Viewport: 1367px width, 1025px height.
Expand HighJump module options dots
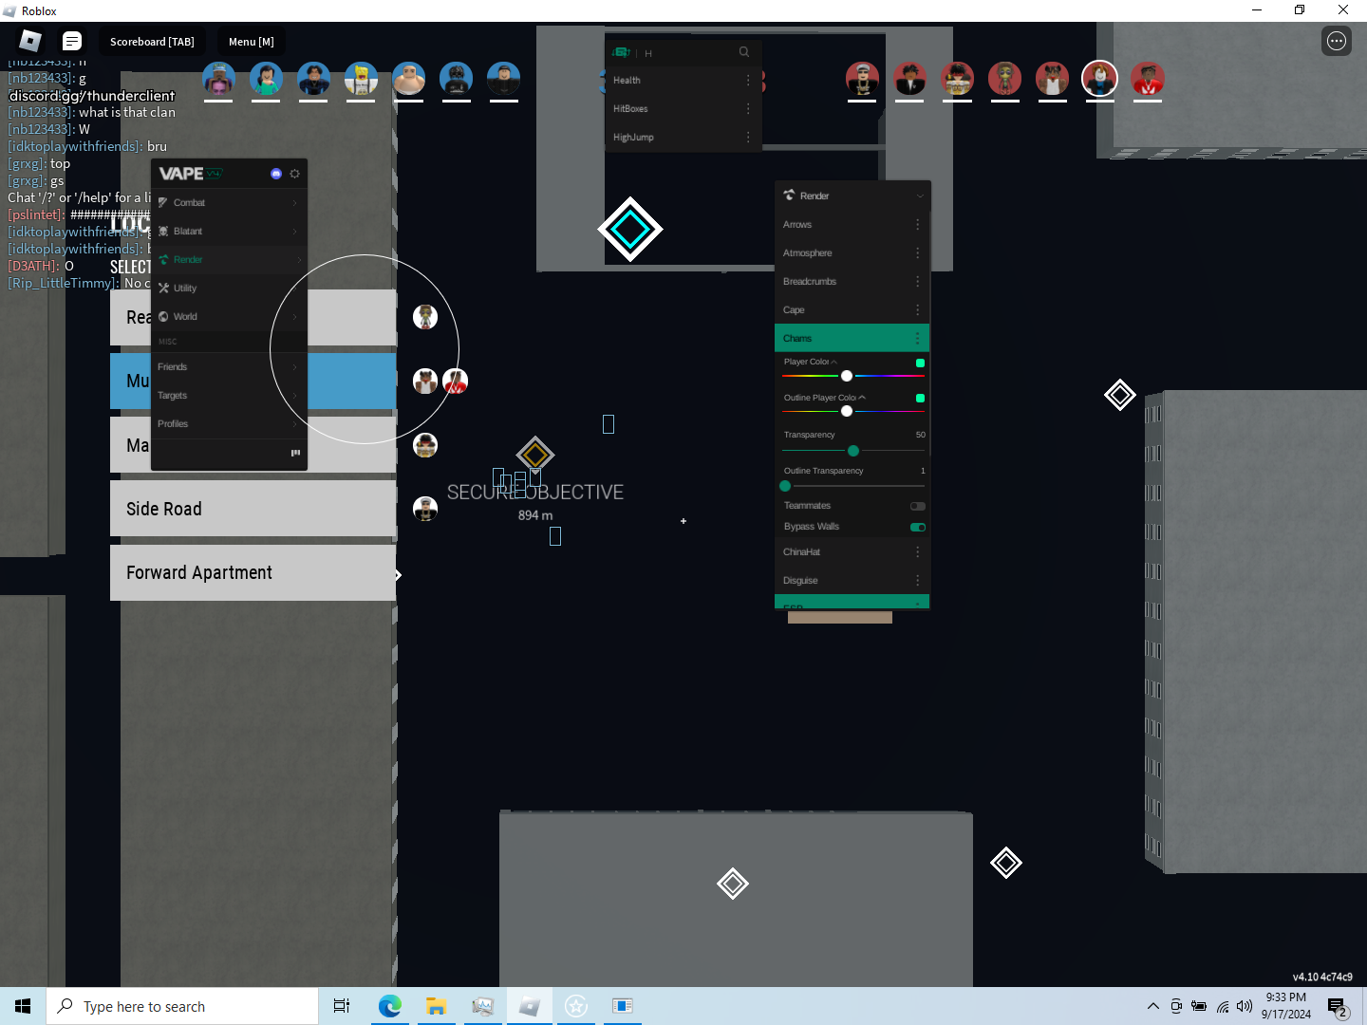click(748, 137)
